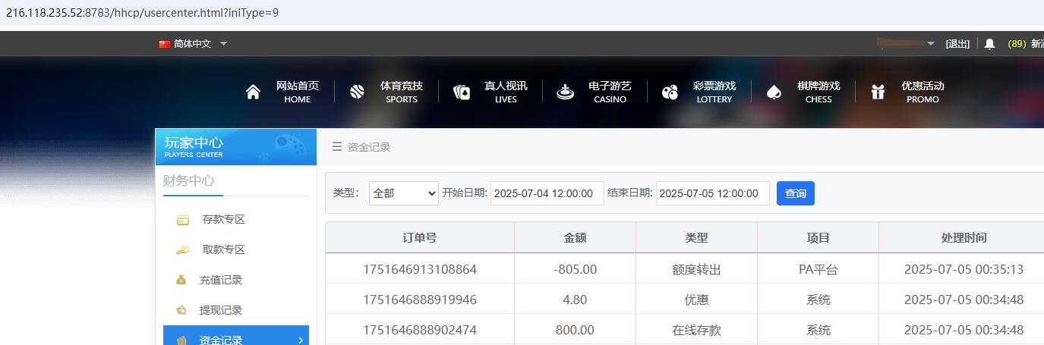Image resolution: width=1044 pixels, height=345 pixels.
Task: Open 体育竞技 SPORTS menu
Action: [402, 92]
